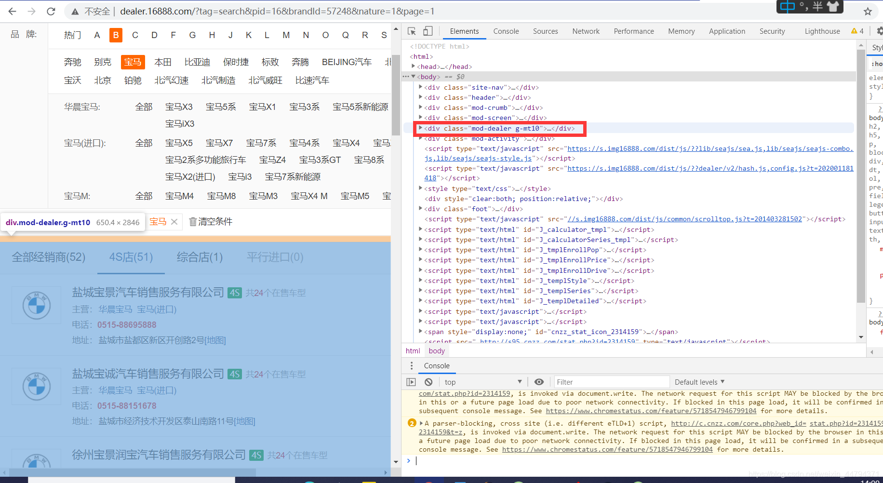Click the not-secure warning triangle icon

(75, 11)
